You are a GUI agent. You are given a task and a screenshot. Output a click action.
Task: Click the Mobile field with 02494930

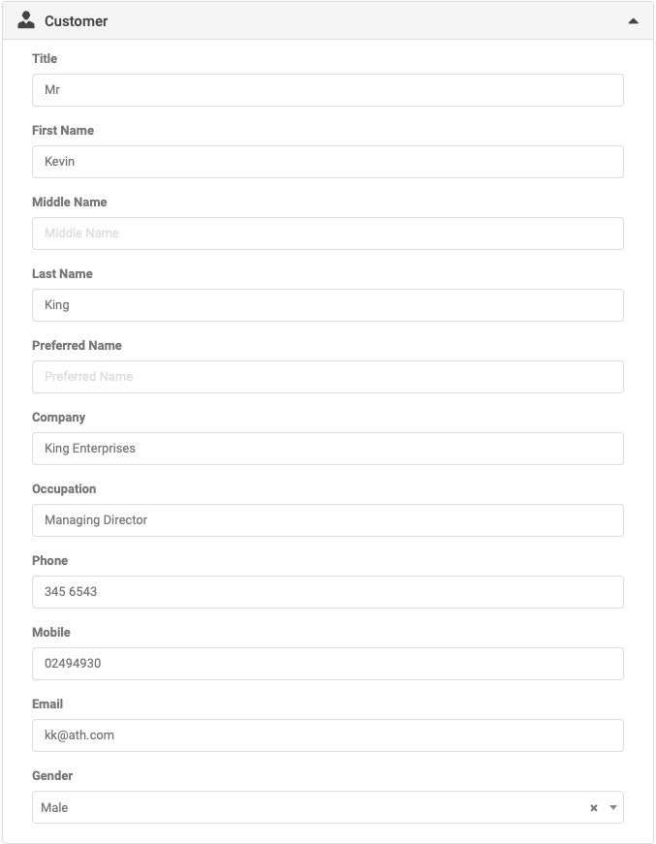[x=328, y=664]
